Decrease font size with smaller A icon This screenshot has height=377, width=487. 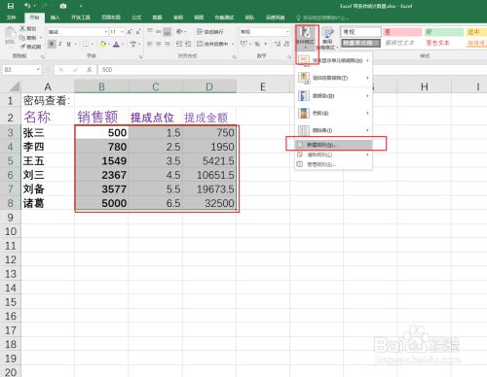click(138, 32)
